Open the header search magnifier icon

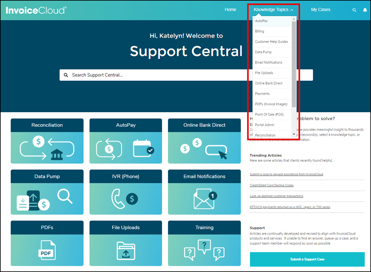(354, 10)
